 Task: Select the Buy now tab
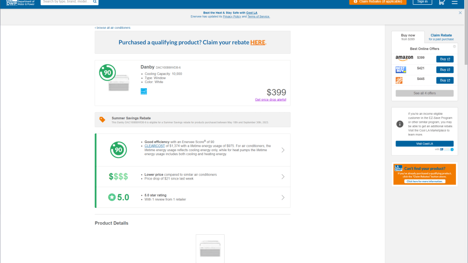tap(408, 37)
